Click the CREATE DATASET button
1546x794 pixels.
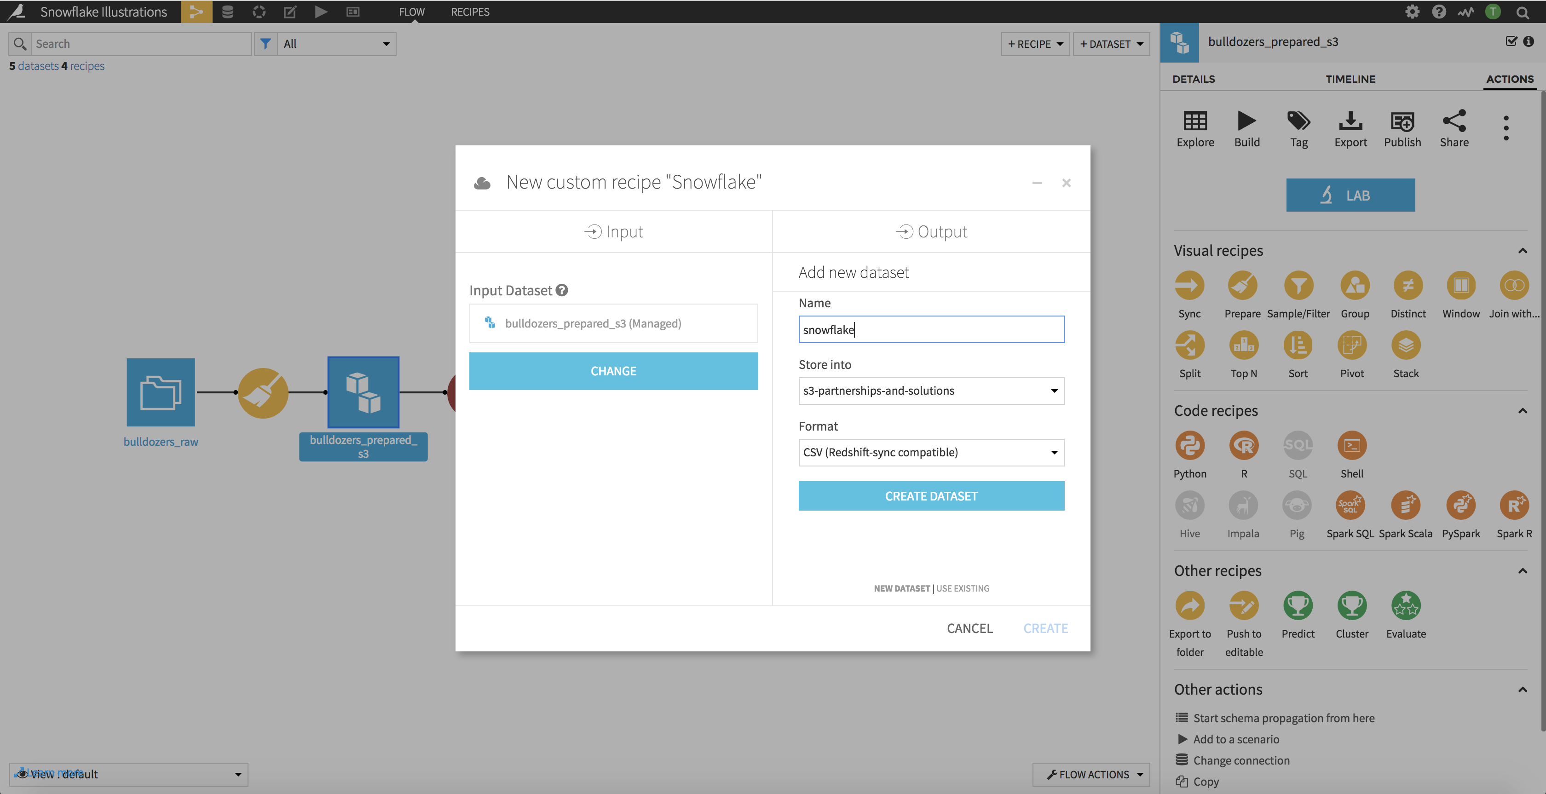(x=931, y=496)
